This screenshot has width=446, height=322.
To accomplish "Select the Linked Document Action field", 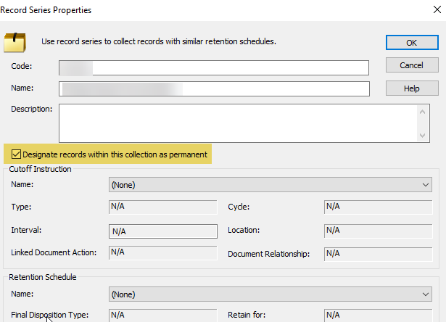I will [162, 252].
